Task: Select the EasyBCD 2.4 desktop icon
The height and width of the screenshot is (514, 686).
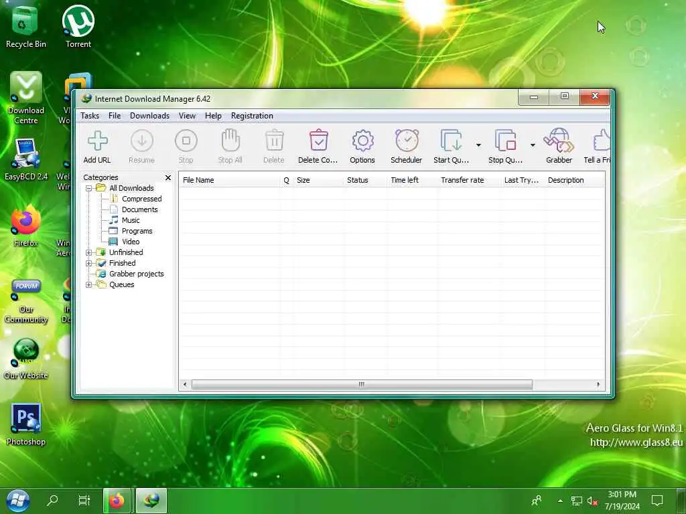Action: (x=26, y=159)
